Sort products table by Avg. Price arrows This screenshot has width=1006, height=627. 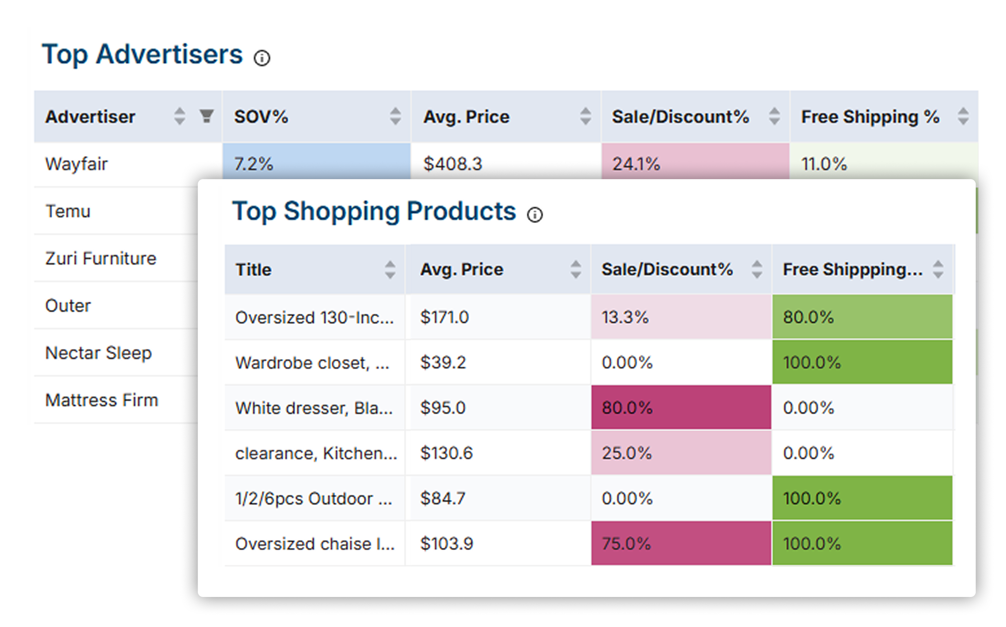(575, 270)
